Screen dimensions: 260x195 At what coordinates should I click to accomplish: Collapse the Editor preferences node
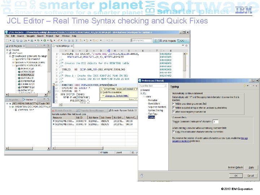pos(144,96)
